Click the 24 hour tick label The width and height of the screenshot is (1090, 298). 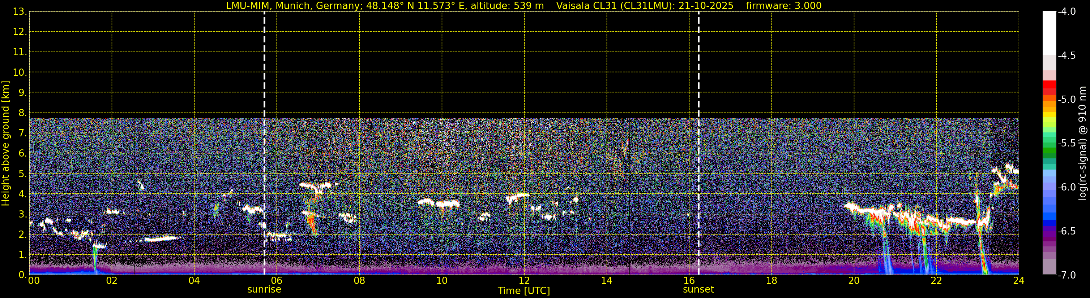coord(1018,281)
